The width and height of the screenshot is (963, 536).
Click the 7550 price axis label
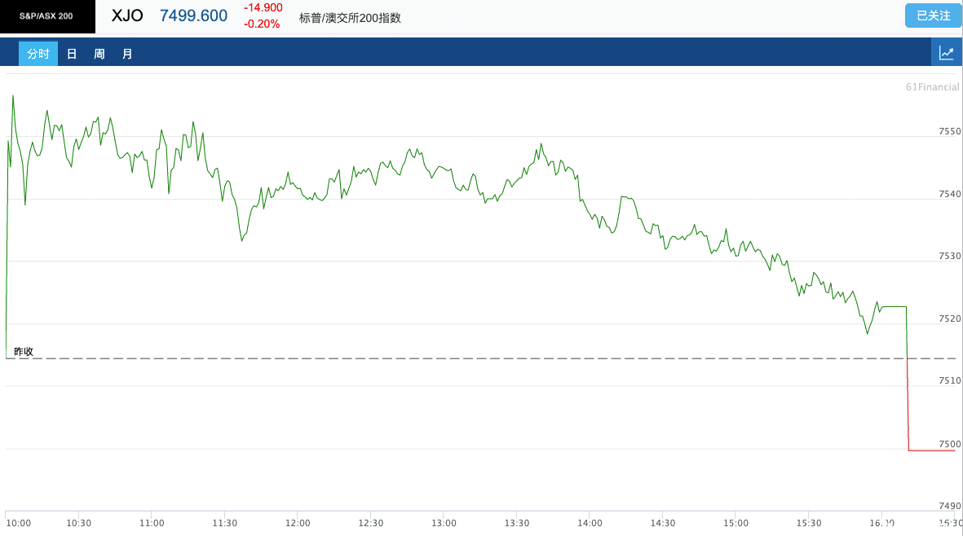tap(949, 131)
